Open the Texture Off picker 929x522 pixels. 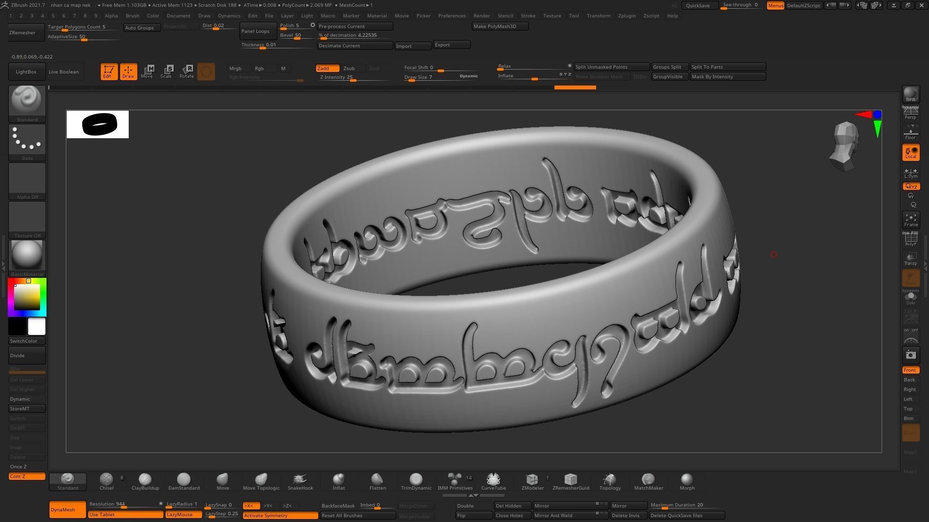pyautogui.click(x=27, y=219)
